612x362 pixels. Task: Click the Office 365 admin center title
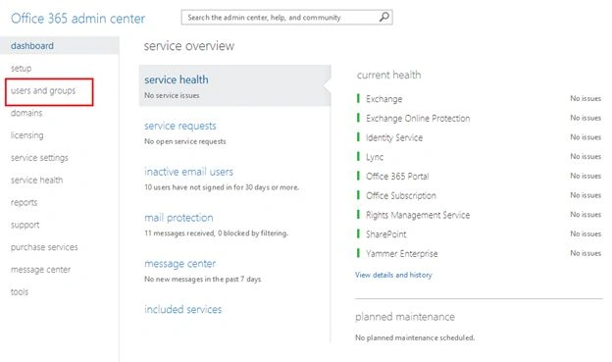(78, 19)
